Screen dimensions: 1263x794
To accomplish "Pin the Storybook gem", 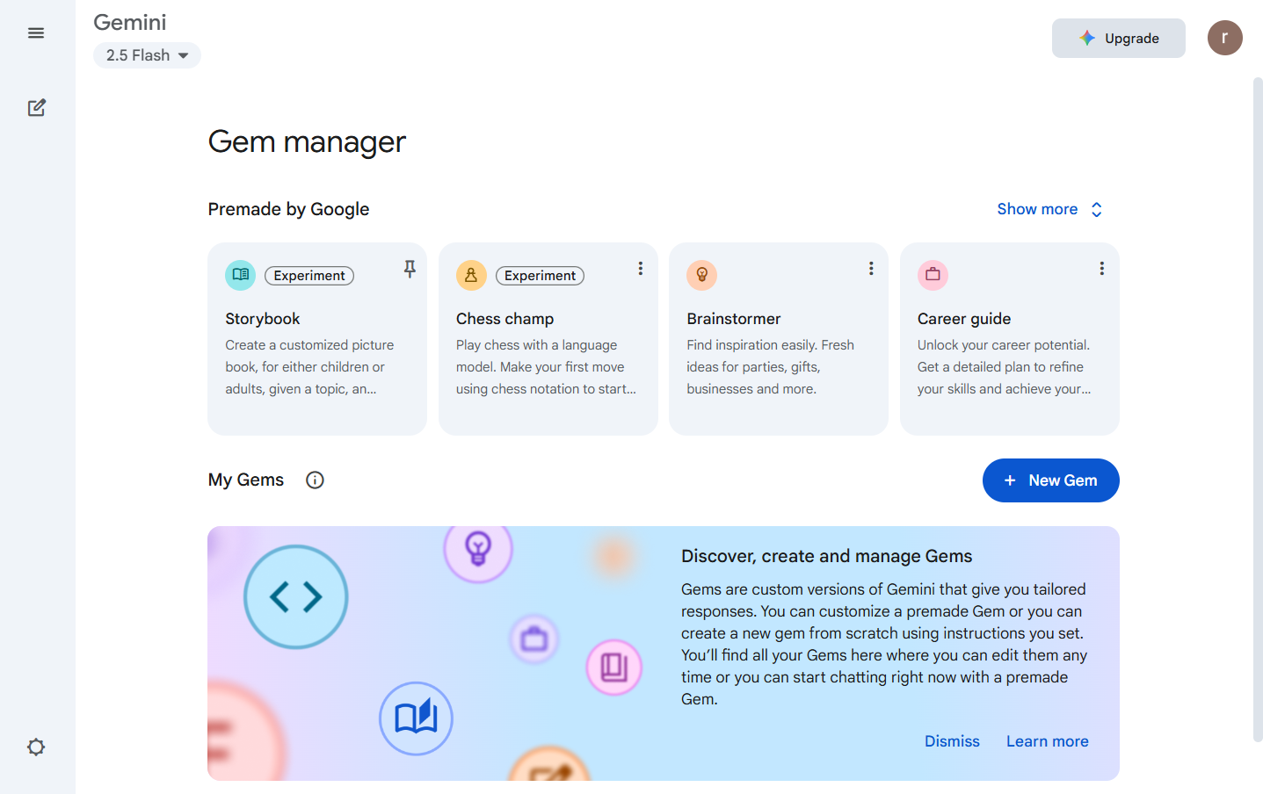I will 410,269.
